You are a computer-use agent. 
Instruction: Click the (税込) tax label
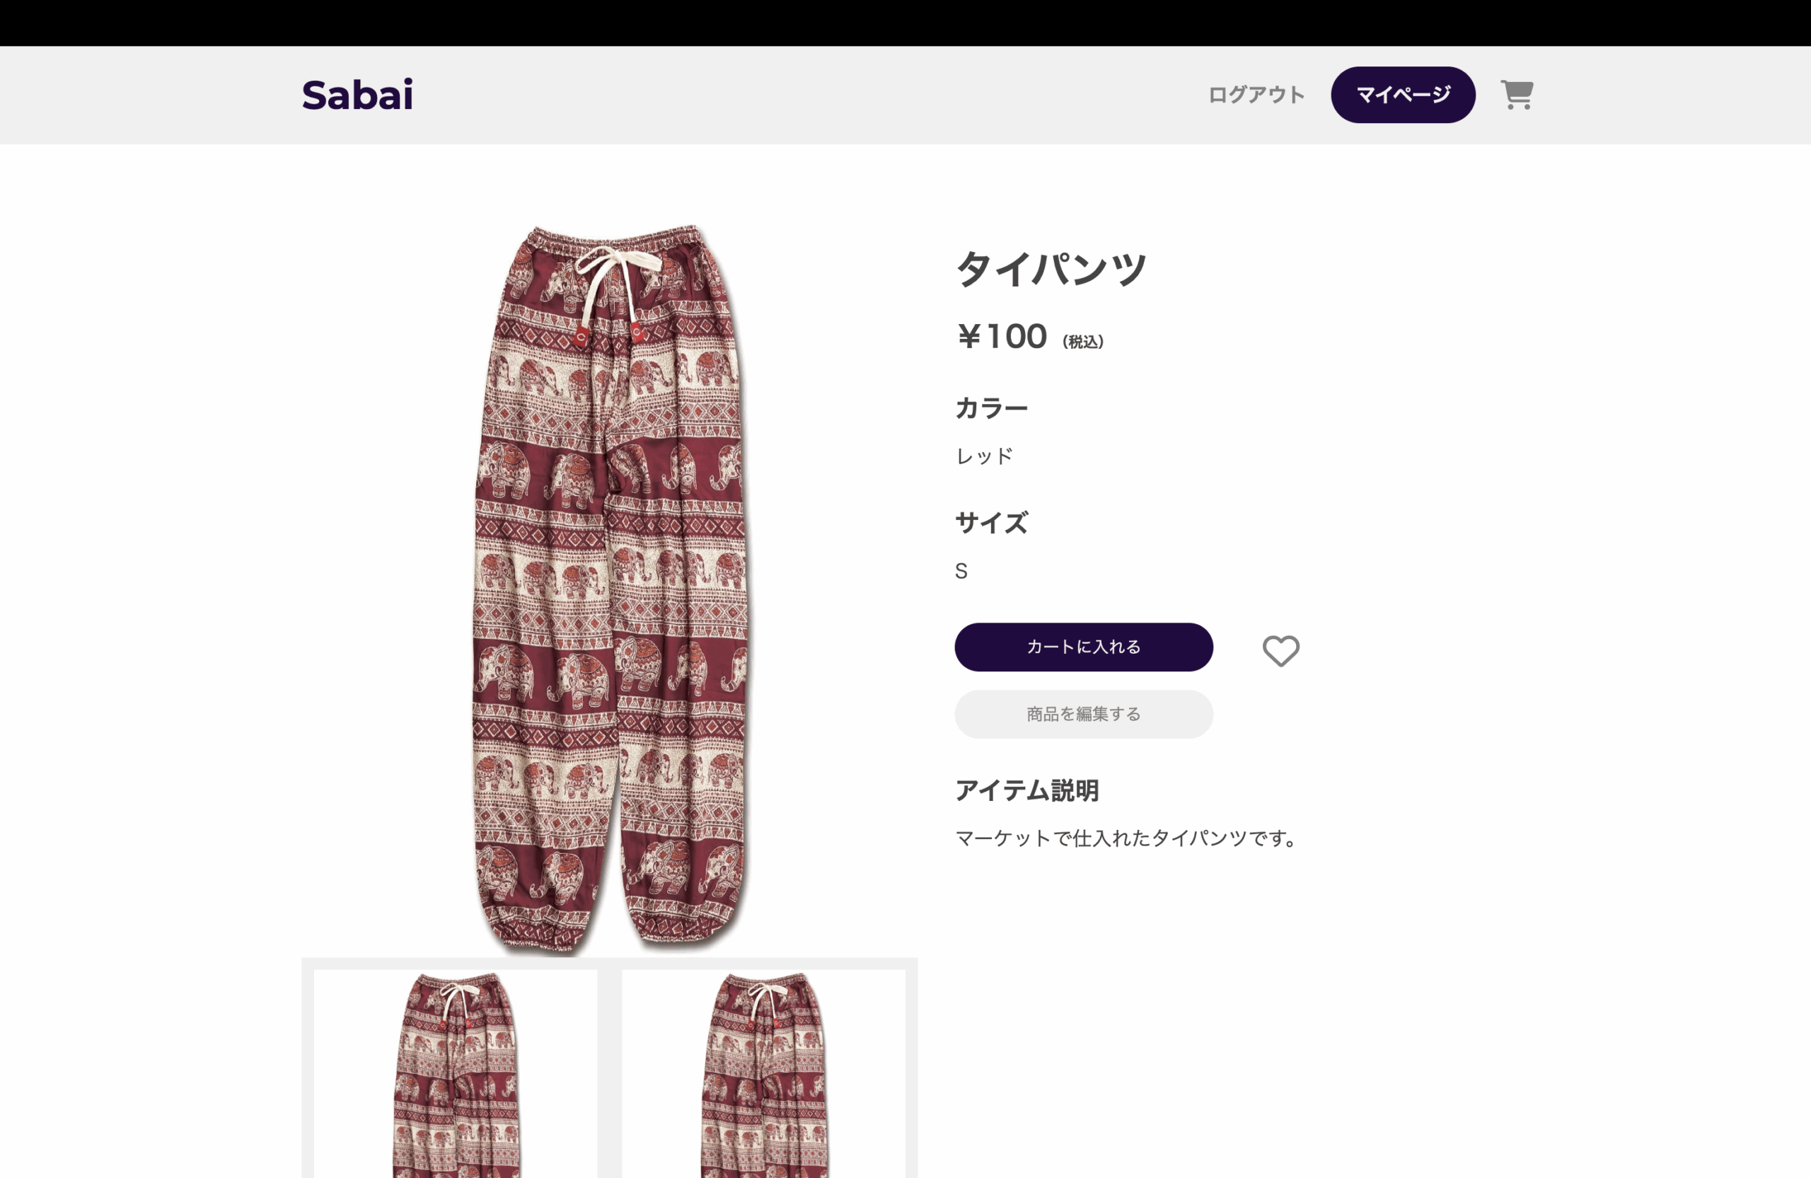click(x=1083, y=342)
